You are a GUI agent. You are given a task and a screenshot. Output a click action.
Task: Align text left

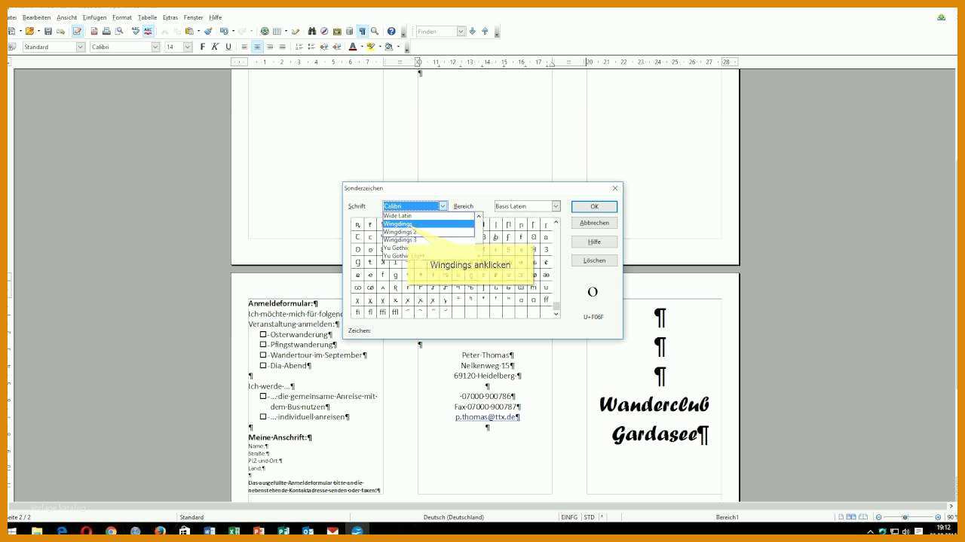point(244,47)
